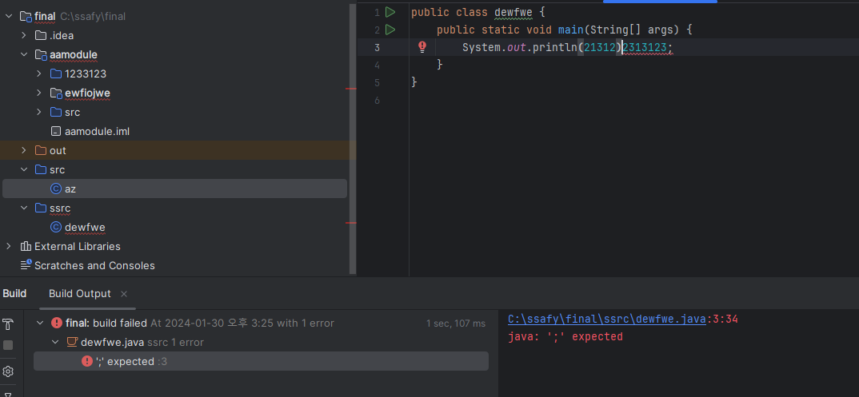Run class dewfwe via line 1 gutter arrow
Image resolution: width=859 pixels, height=397 pixels.
pos(390,11)
